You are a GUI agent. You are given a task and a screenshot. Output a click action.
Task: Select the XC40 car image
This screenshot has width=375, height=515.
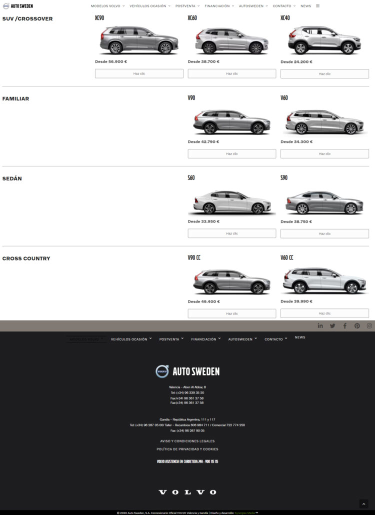click(x=324, y=40)
